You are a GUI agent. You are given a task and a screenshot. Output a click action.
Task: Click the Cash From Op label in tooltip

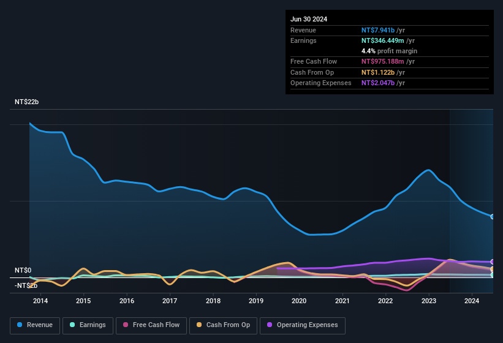[312, 72]
